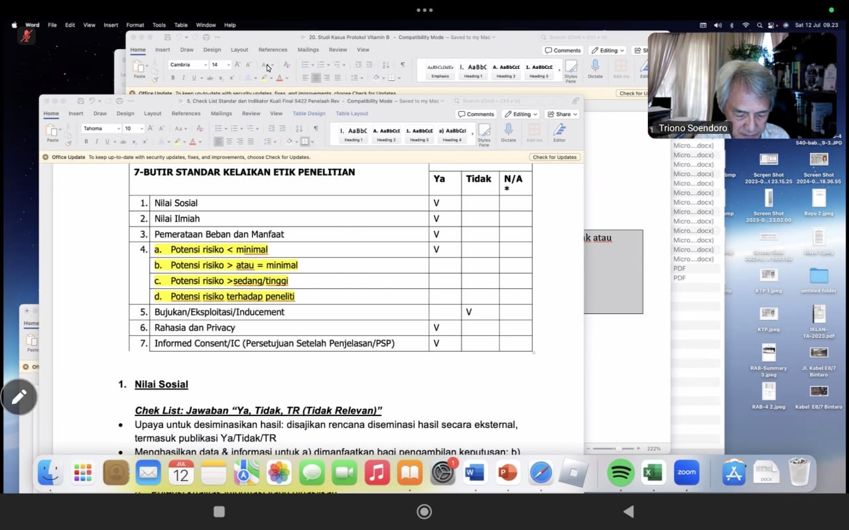Toggle paragraph marks in the front window

point(316,129)
